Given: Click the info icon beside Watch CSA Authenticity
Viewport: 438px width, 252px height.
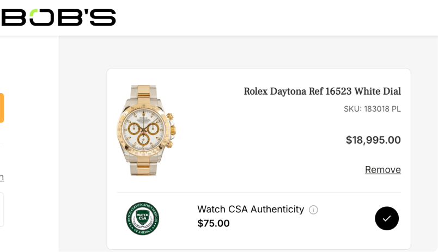Looking at the screenshot, I should point(313,210).
